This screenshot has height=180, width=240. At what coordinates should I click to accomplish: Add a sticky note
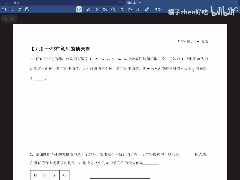(x=122, y=9)
